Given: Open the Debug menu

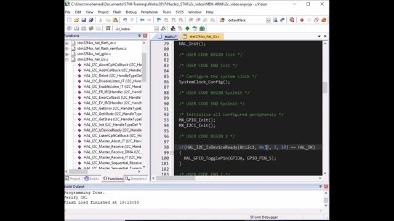Looking at the screenshot, I should coord(131,12).
